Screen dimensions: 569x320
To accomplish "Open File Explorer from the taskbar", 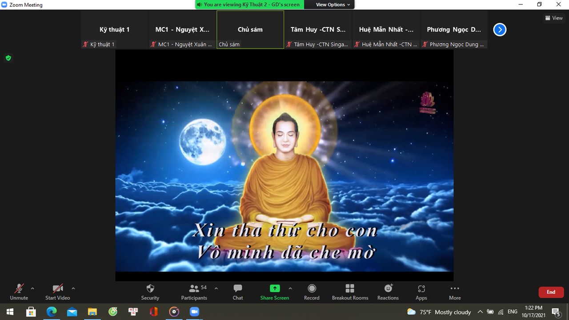I will click(x=92, y=312).
